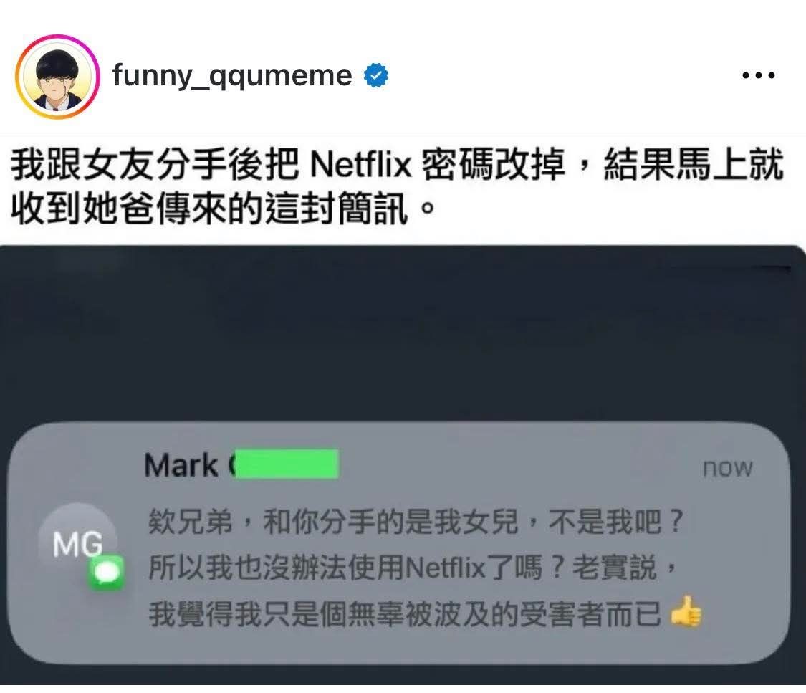Tap the 密碼改掉 text in caption
Image resolution: width=806 pixels, height=693 pixels.
point(493,165)
